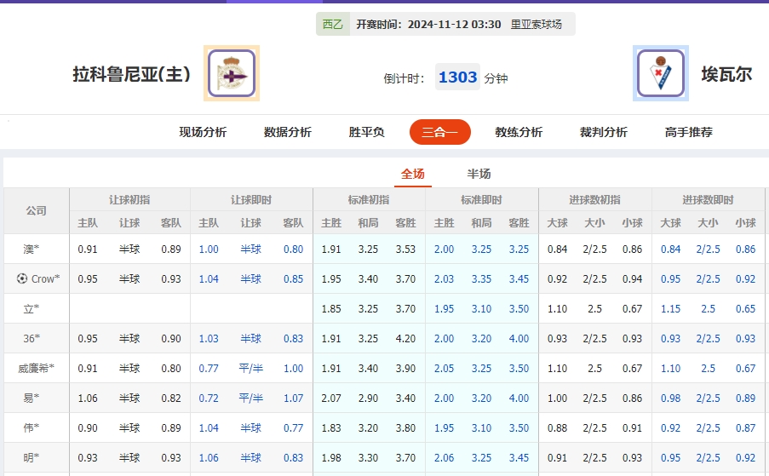
Task: Click the 西乙 league badge
Action: 333,25
